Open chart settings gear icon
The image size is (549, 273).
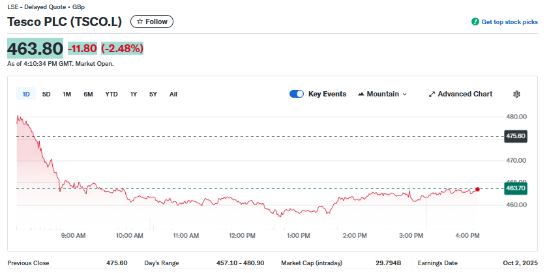pyautogui.click(x=516, y=94)
